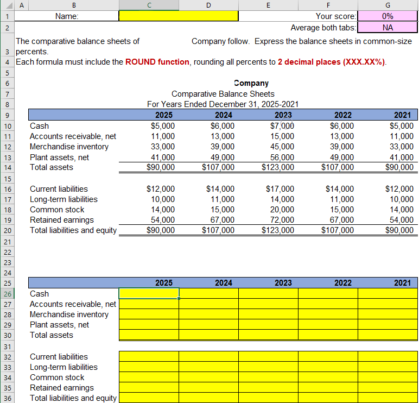
Task: Click 'Long-term liabilities' label in row 17
Action: [x=64, y=199]
